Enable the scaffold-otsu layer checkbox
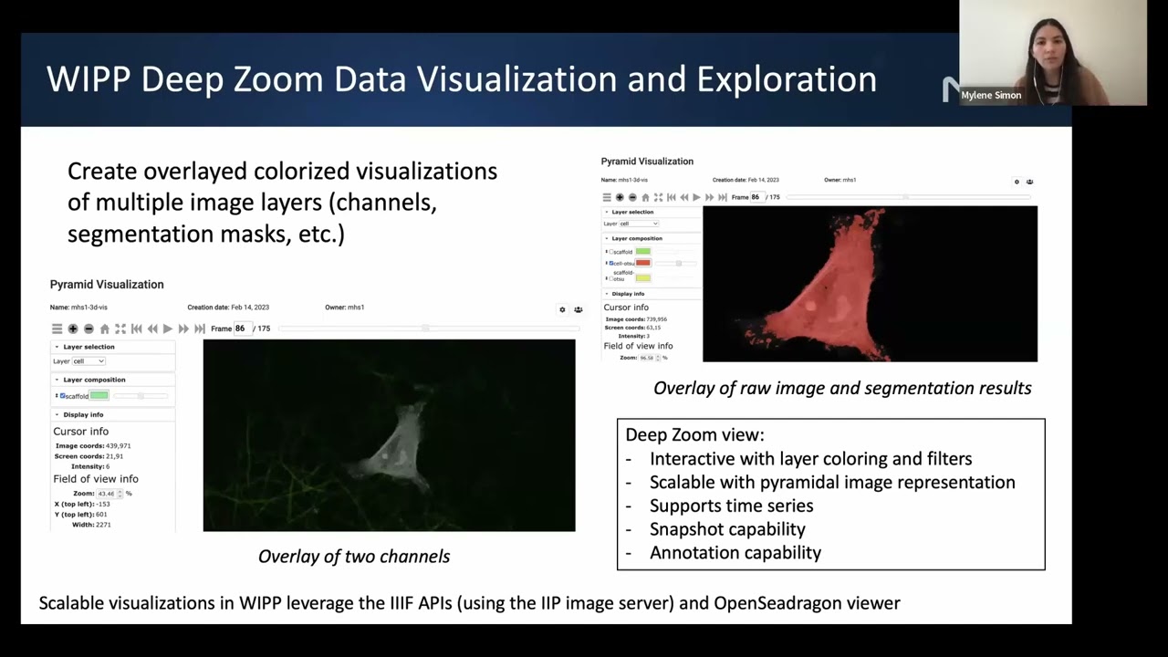This screenshot has height=657, width=1168. click(610, 277)
